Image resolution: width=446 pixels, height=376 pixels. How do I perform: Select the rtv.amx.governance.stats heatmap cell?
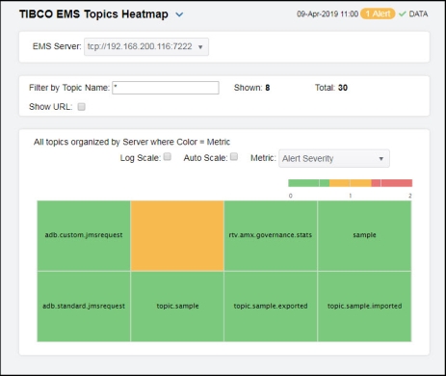pyautogui.click(x=271, y=235)
